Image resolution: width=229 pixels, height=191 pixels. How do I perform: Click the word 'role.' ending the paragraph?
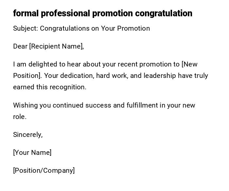pyautogui.click(x=20, y=117)
